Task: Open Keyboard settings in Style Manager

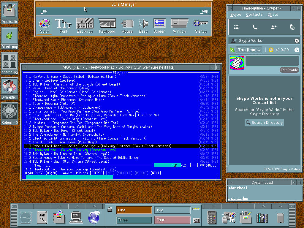Action: coord(107,26)
